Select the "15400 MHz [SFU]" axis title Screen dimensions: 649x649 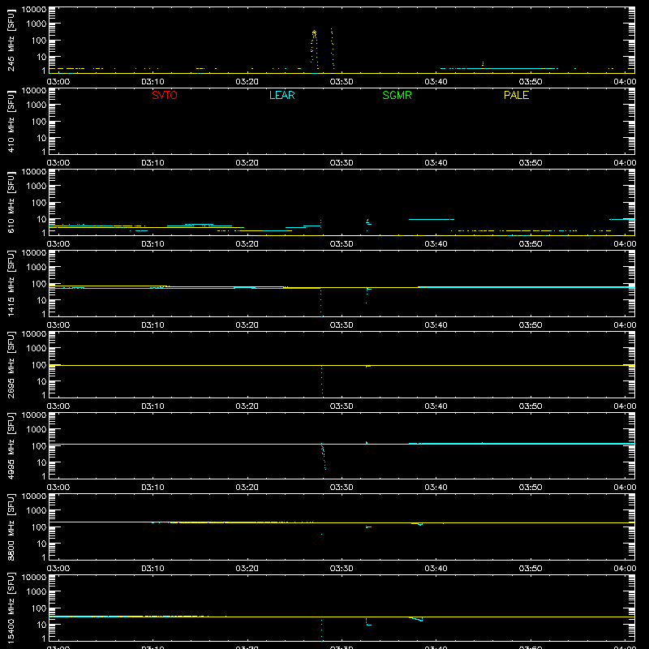pos(11,608)
